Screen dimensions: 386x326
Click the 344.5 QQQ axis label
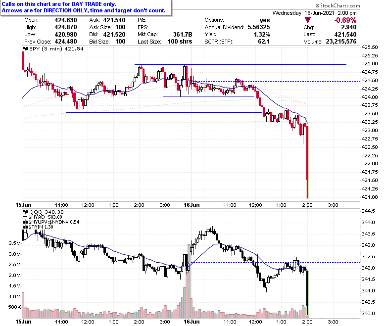pyautogui.click(x=368, y=211)
